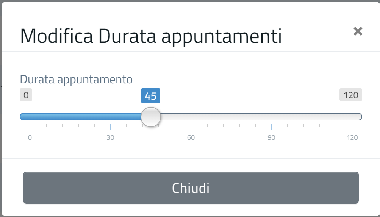Viewport: 380px width, 217px height.
Task: Click the blue 45 value bubble
Action: 151,96
